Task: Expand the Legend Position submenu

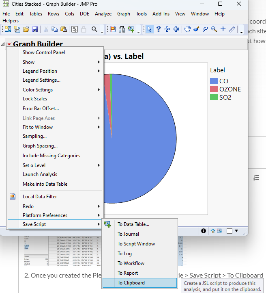Action: [x=56, y=71]
